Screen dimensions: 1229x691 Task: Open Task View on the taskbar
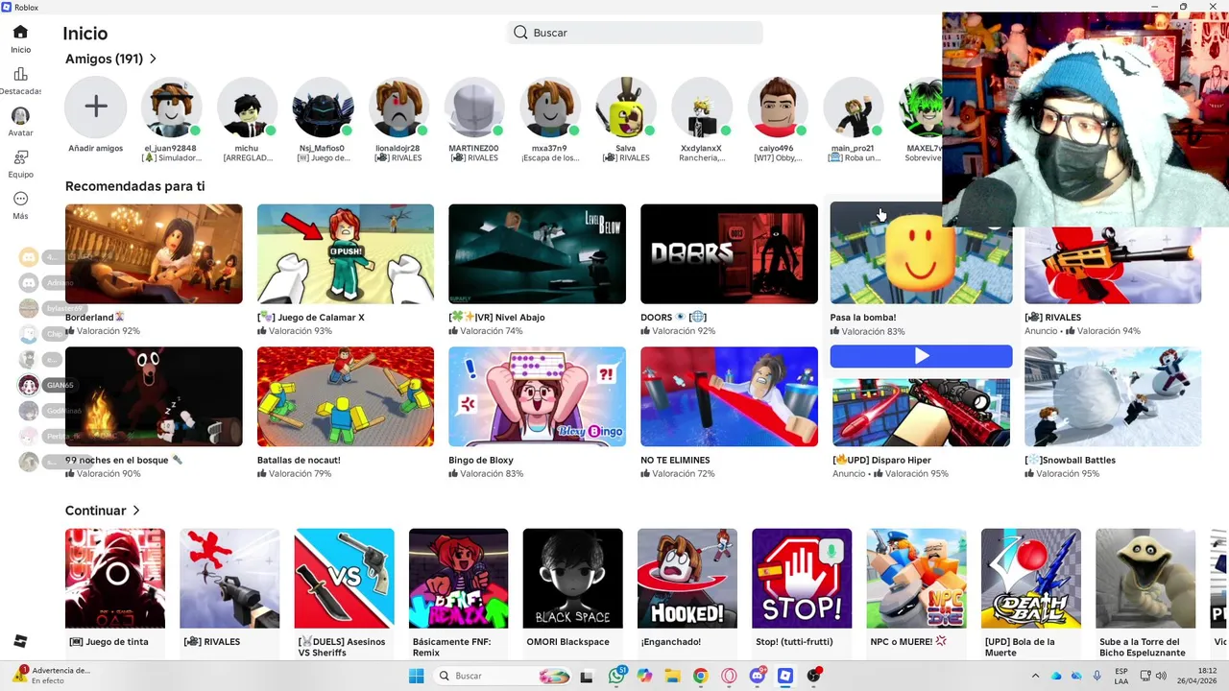pos(587,676)
